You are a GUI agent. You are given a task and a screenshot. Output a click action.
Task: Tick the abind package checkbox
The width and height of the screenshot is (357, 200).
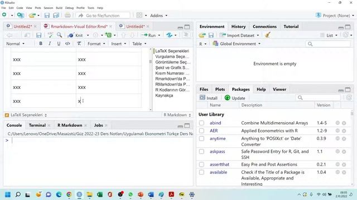click(x=201, y=123)
